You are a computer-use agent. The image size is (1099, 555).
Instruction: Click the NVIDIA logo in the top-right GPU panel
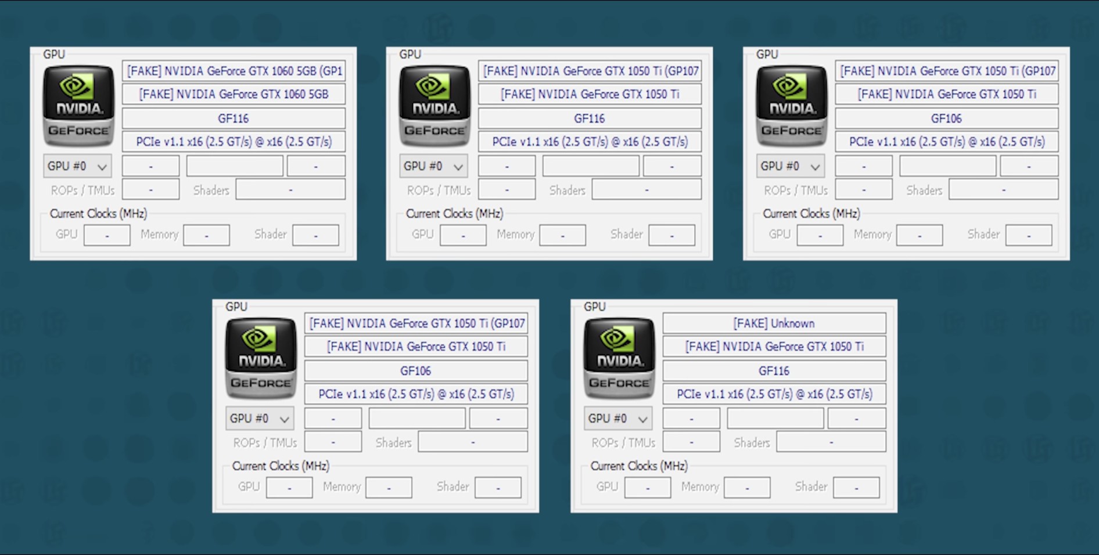pyautogui.click(x=791, y=106)
